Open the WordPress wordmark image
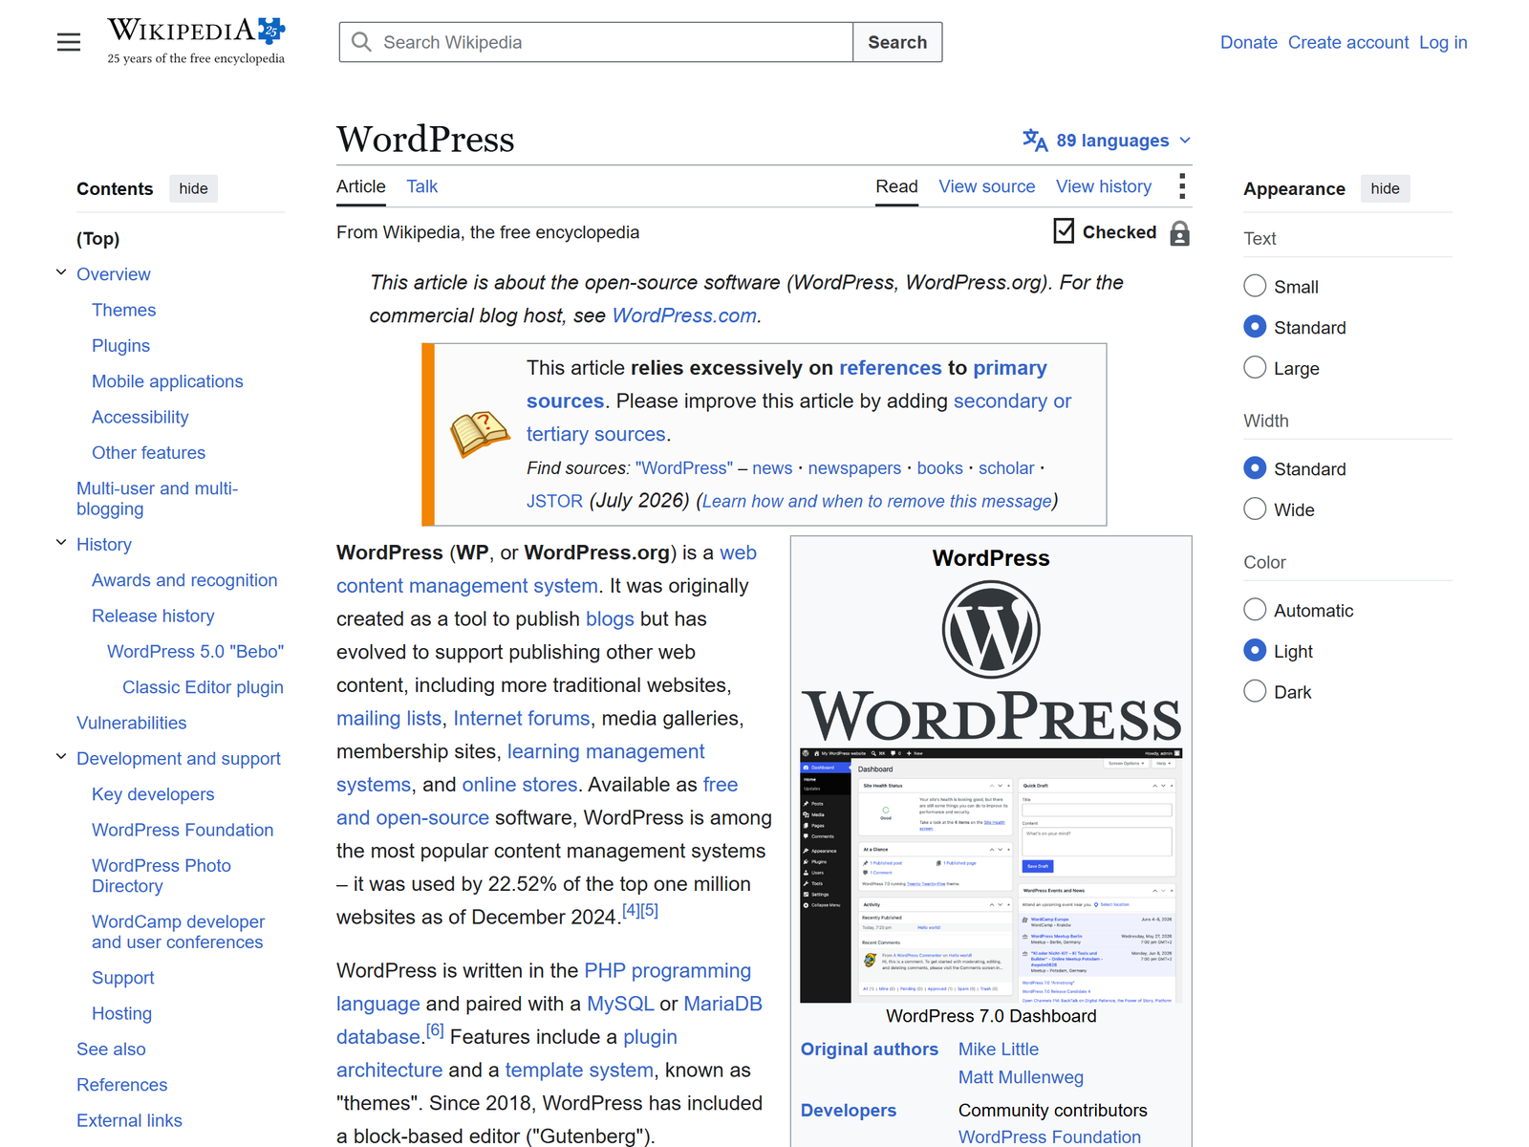Screen dimensions: 1529x1147 (991, 716)
